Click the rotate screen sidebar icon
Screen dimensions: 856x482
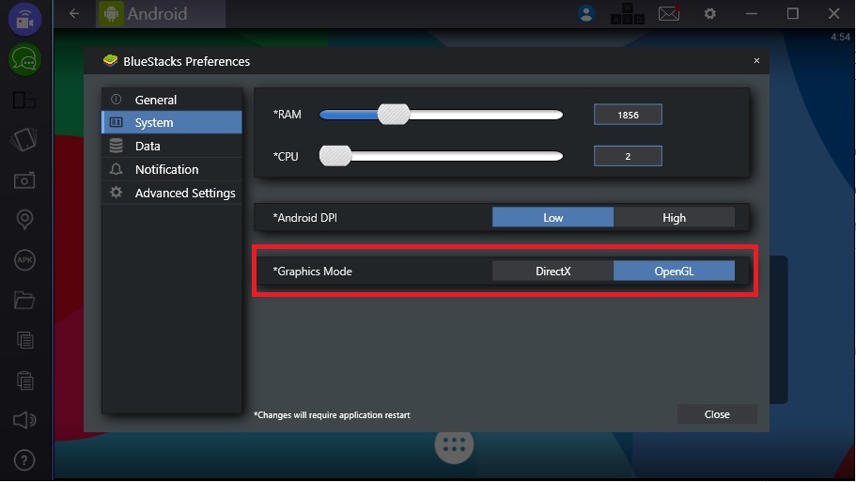(24, 140)
